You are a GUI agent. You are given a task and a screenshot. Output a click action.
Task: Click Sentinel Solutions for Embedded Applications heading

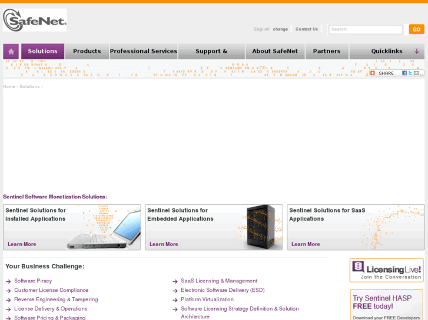pyautogui.click(x=180, y=214)
